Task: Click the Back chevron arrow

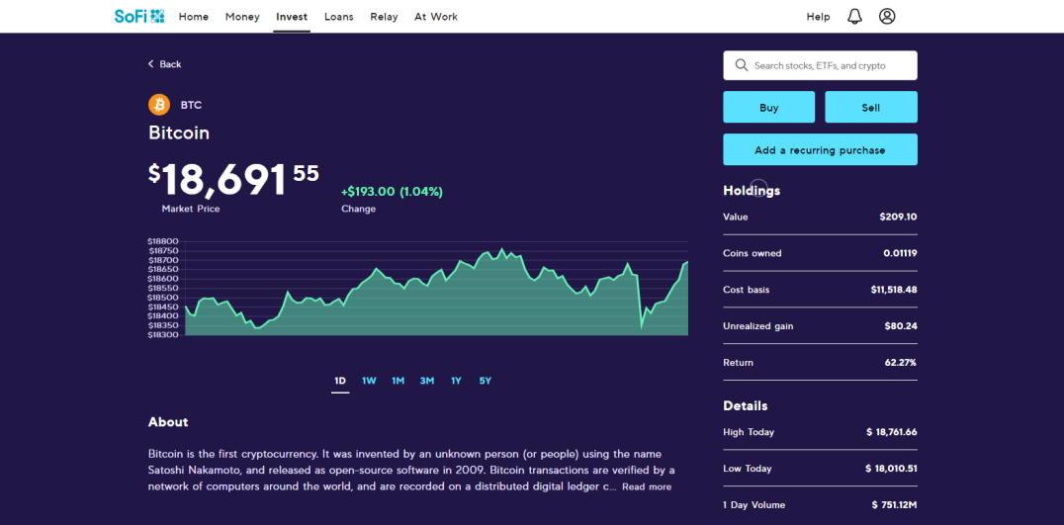Action: tap(151, 64)
